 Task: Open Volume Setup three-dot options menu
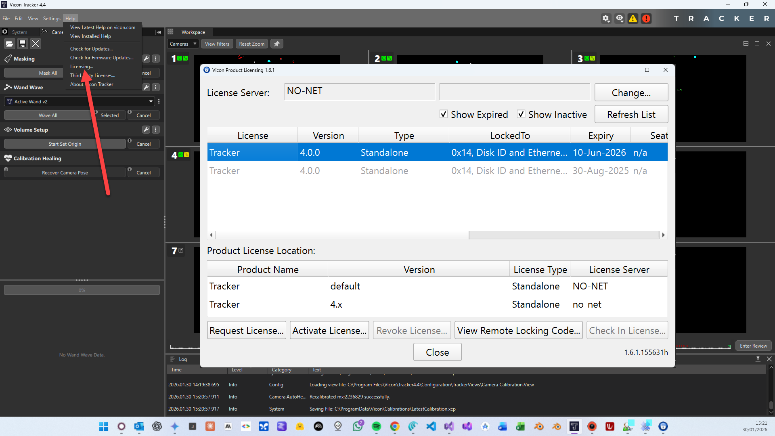[156, 130]
